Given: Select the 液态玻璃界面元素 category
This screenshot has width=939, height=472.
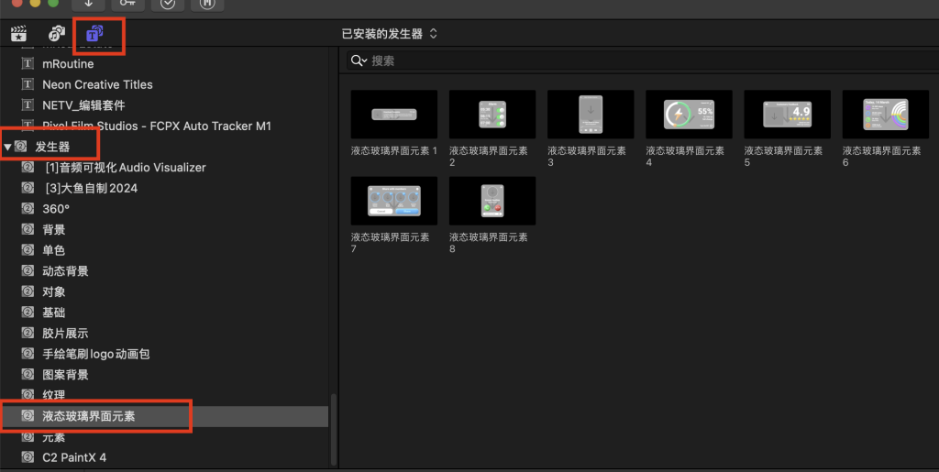Looking at the screenshot, I should (88, 416).
